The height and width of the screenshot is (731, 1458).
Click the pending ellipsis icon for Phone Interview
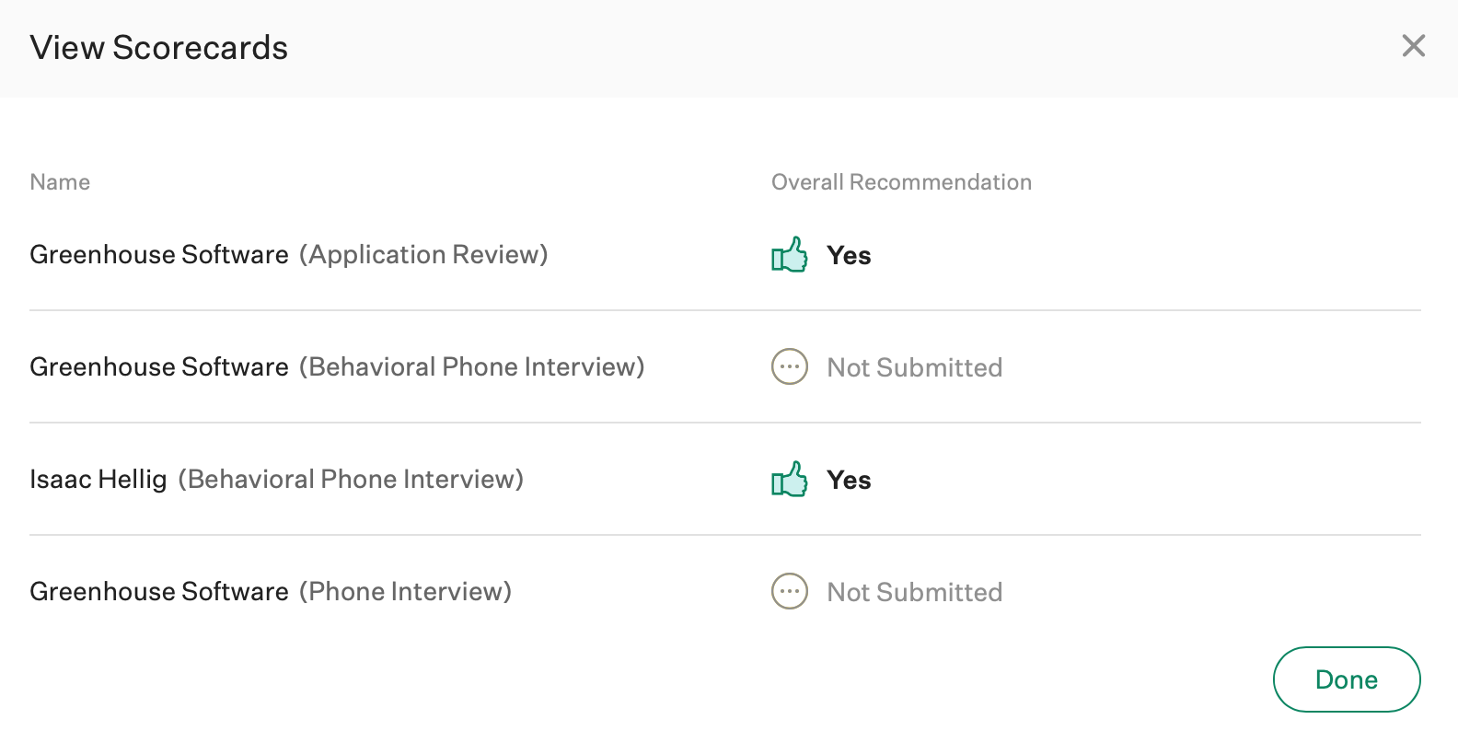point(790,591)
